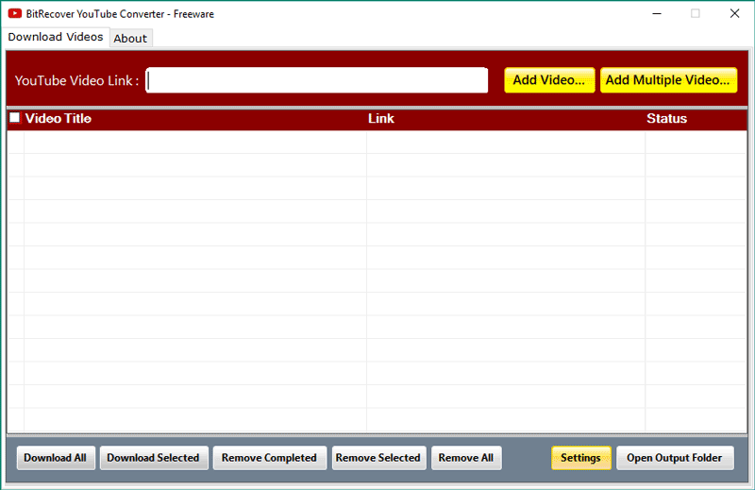Click the Remove Selected button
755x490 pixels.
click(378, 458)
